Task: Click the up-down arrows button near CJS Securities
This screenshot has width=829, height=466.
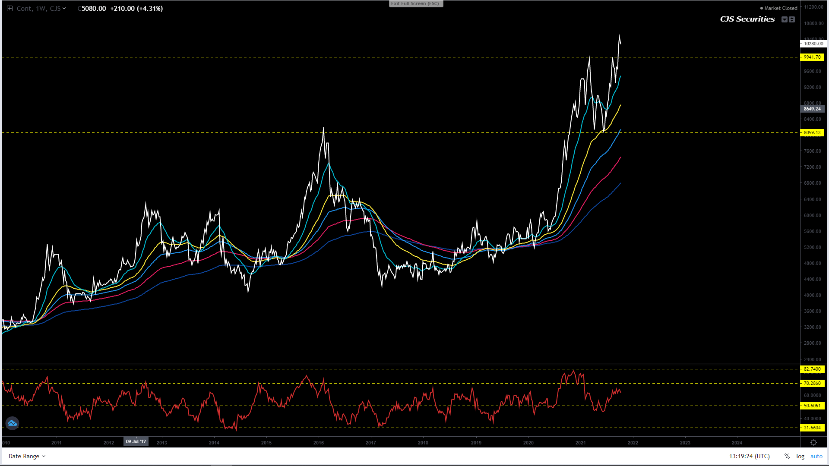Action: click(792, 19)
